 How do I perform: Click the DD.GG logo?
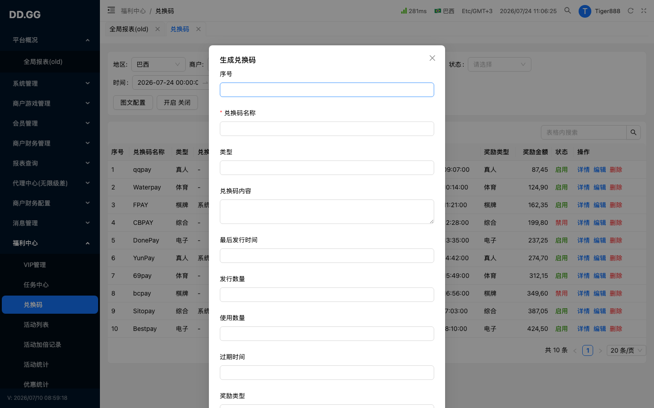point(25,15)
